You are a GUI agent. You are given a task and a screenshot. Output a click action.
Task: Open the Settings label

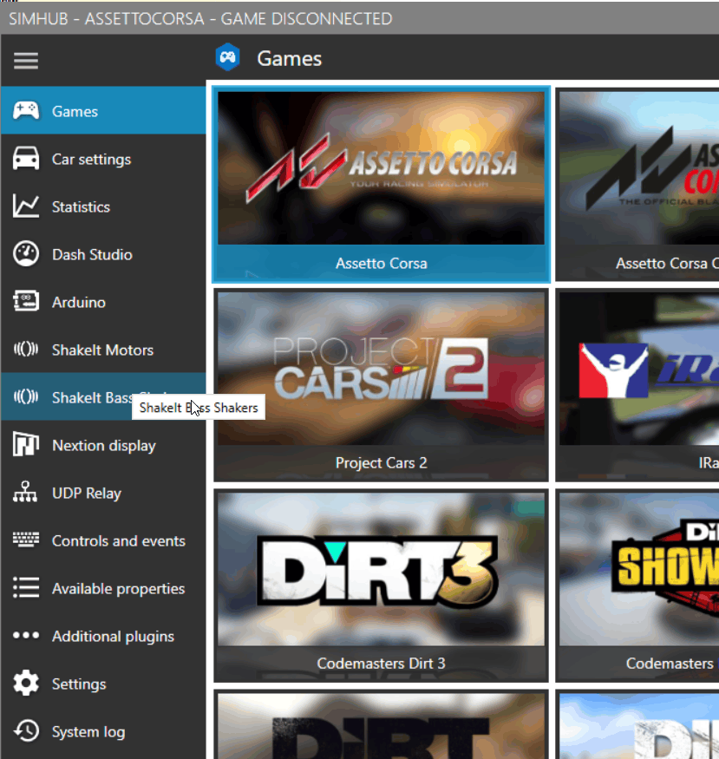click(79, 684)
